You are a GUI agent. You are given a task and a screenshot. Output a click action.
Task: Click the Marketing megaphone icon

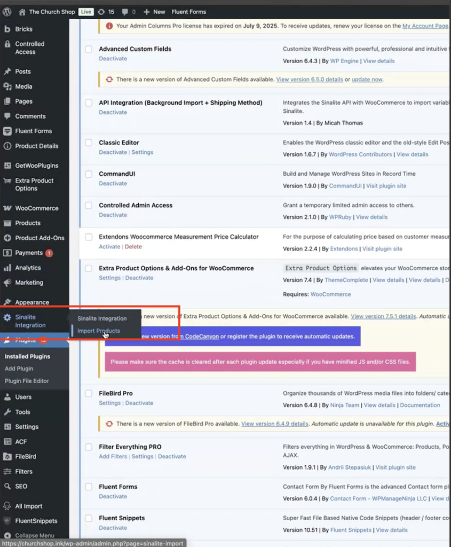click(x=7, y=283)
